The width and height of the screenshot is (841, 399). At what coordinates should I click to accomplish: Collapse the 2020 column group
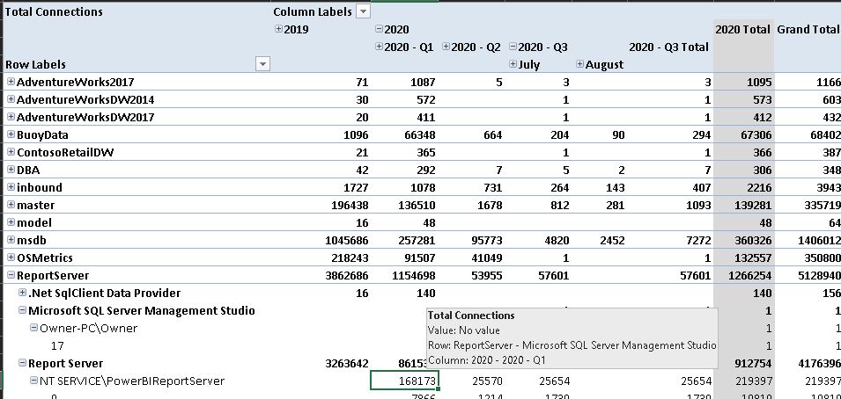click(x=380, y=29)
